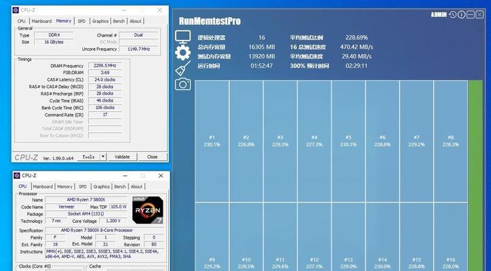Switch to Mainboard tab in lower CPU-Z window
The width and height of the screenshot is (491, 271).
[43, 186]
